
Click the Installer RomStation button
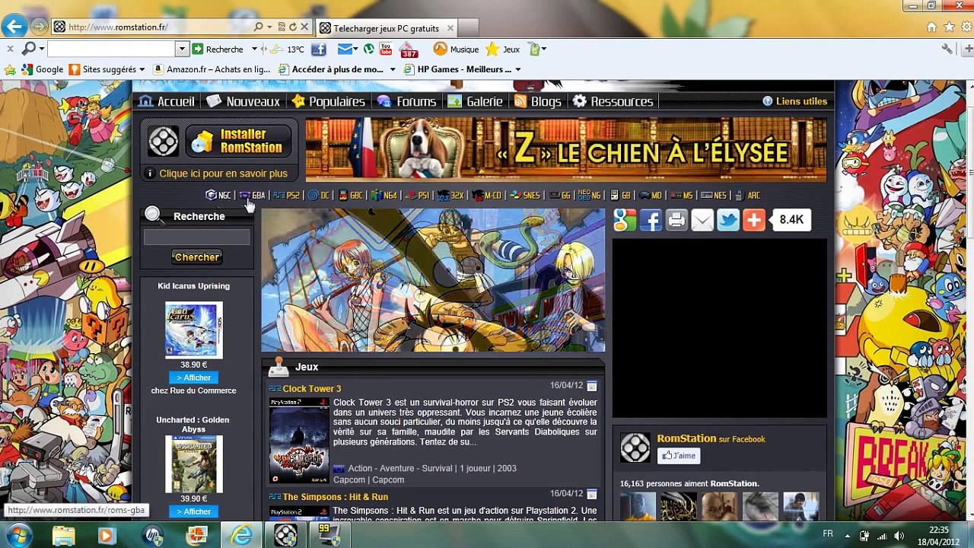pos(238,141)
